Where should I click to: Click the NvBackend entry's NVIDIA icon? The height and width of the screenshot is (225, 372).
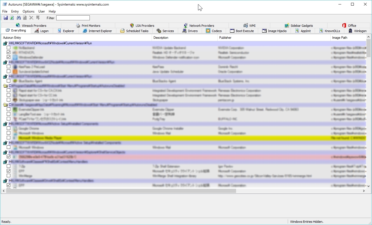click(15, 48)
